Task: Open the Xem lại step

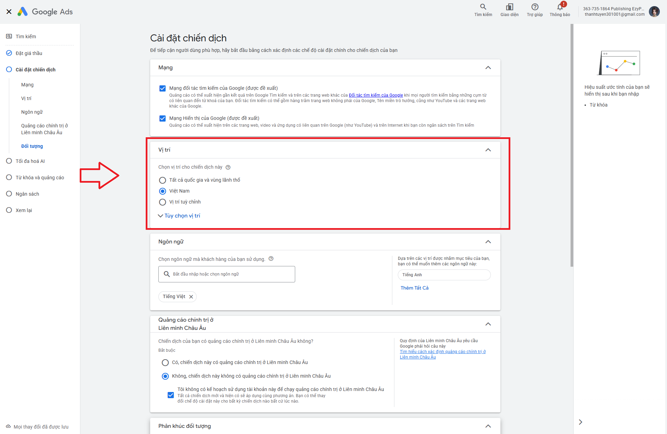Action: point(24,210)
